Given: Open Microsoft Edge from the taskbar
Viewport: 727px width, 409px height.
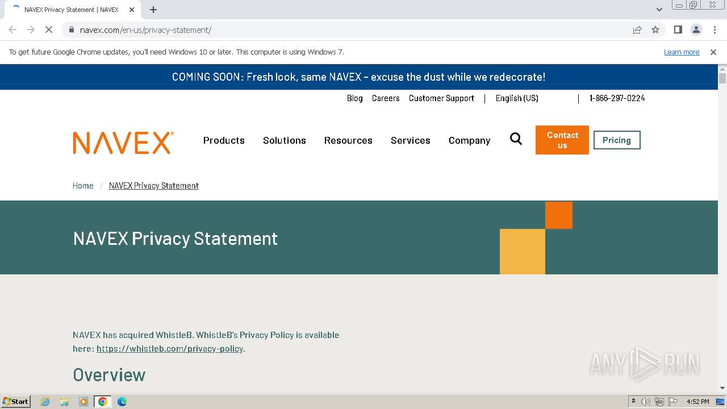Looking at the screenshot, I should pyautogui.click(x=122, y=402).
